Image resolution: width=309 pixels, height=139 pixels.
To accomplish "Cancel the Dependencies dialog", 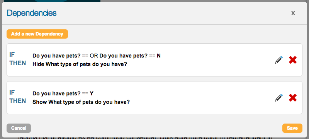I will [x=19, y=128].
